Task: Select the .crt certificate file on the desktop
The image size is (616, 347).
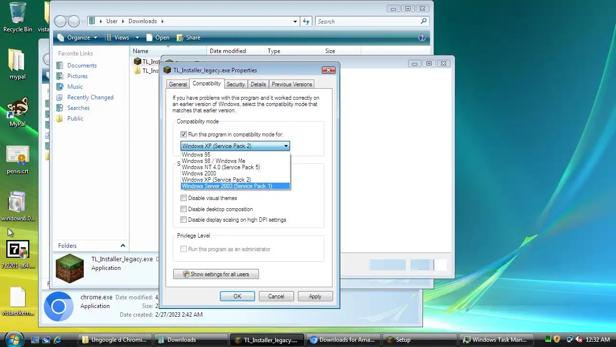Action: [x=18, y=160]
